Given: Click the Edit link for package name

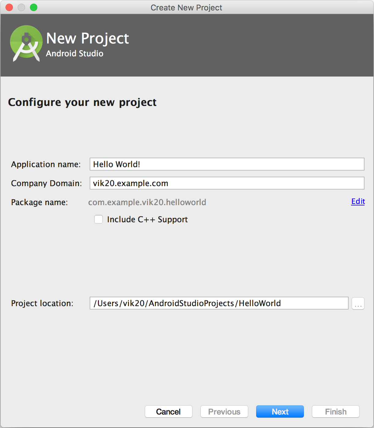Looking at the screenshot, I should point(358,201).
